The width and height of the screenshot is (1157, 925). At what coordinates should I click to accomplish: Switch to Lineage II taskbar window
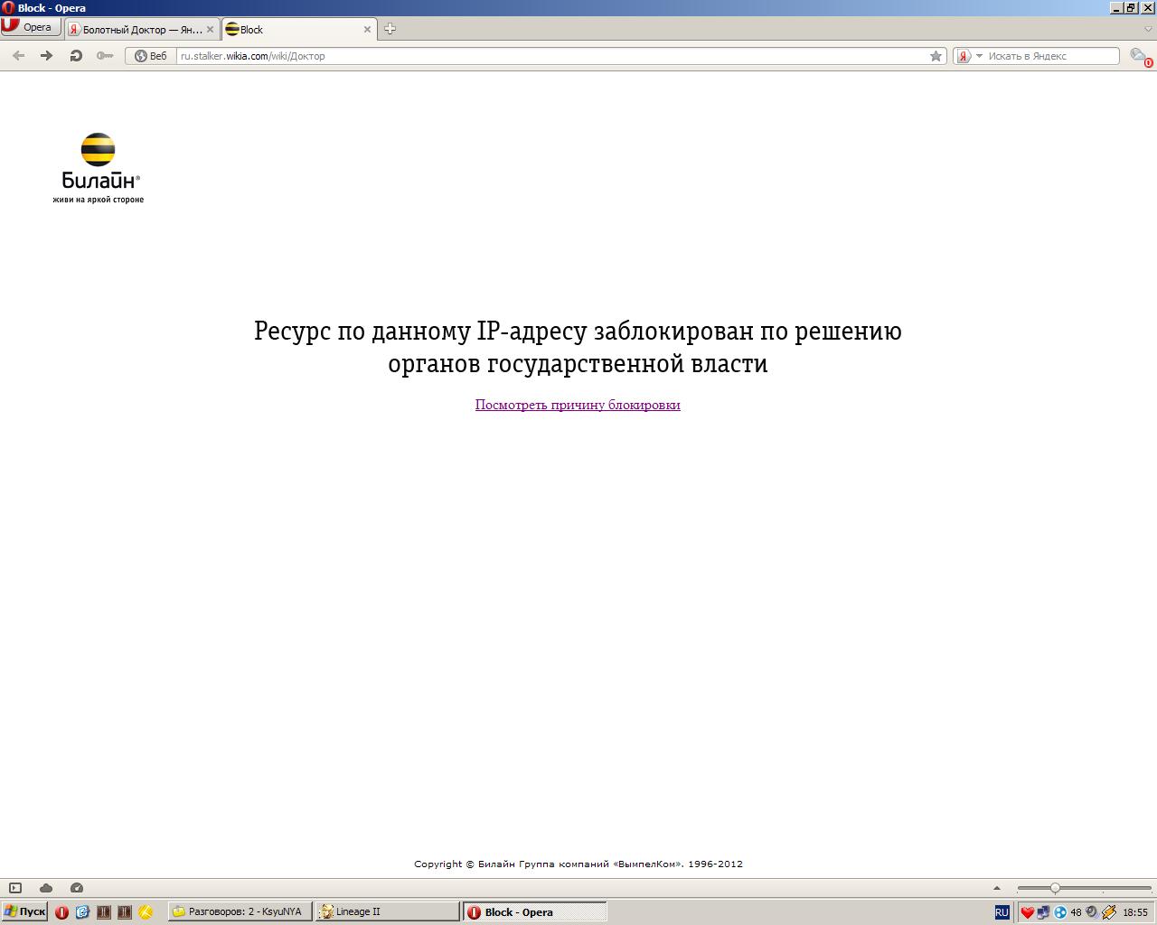[x=387, y=911]
